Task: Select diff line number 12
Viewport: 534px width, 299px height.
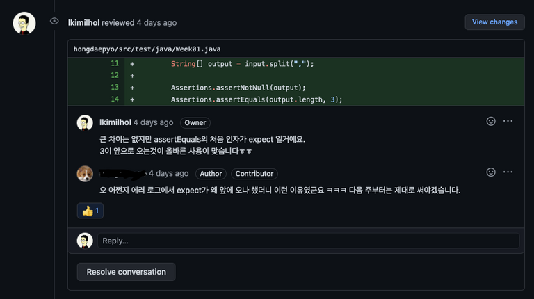Action: [115, 75]
